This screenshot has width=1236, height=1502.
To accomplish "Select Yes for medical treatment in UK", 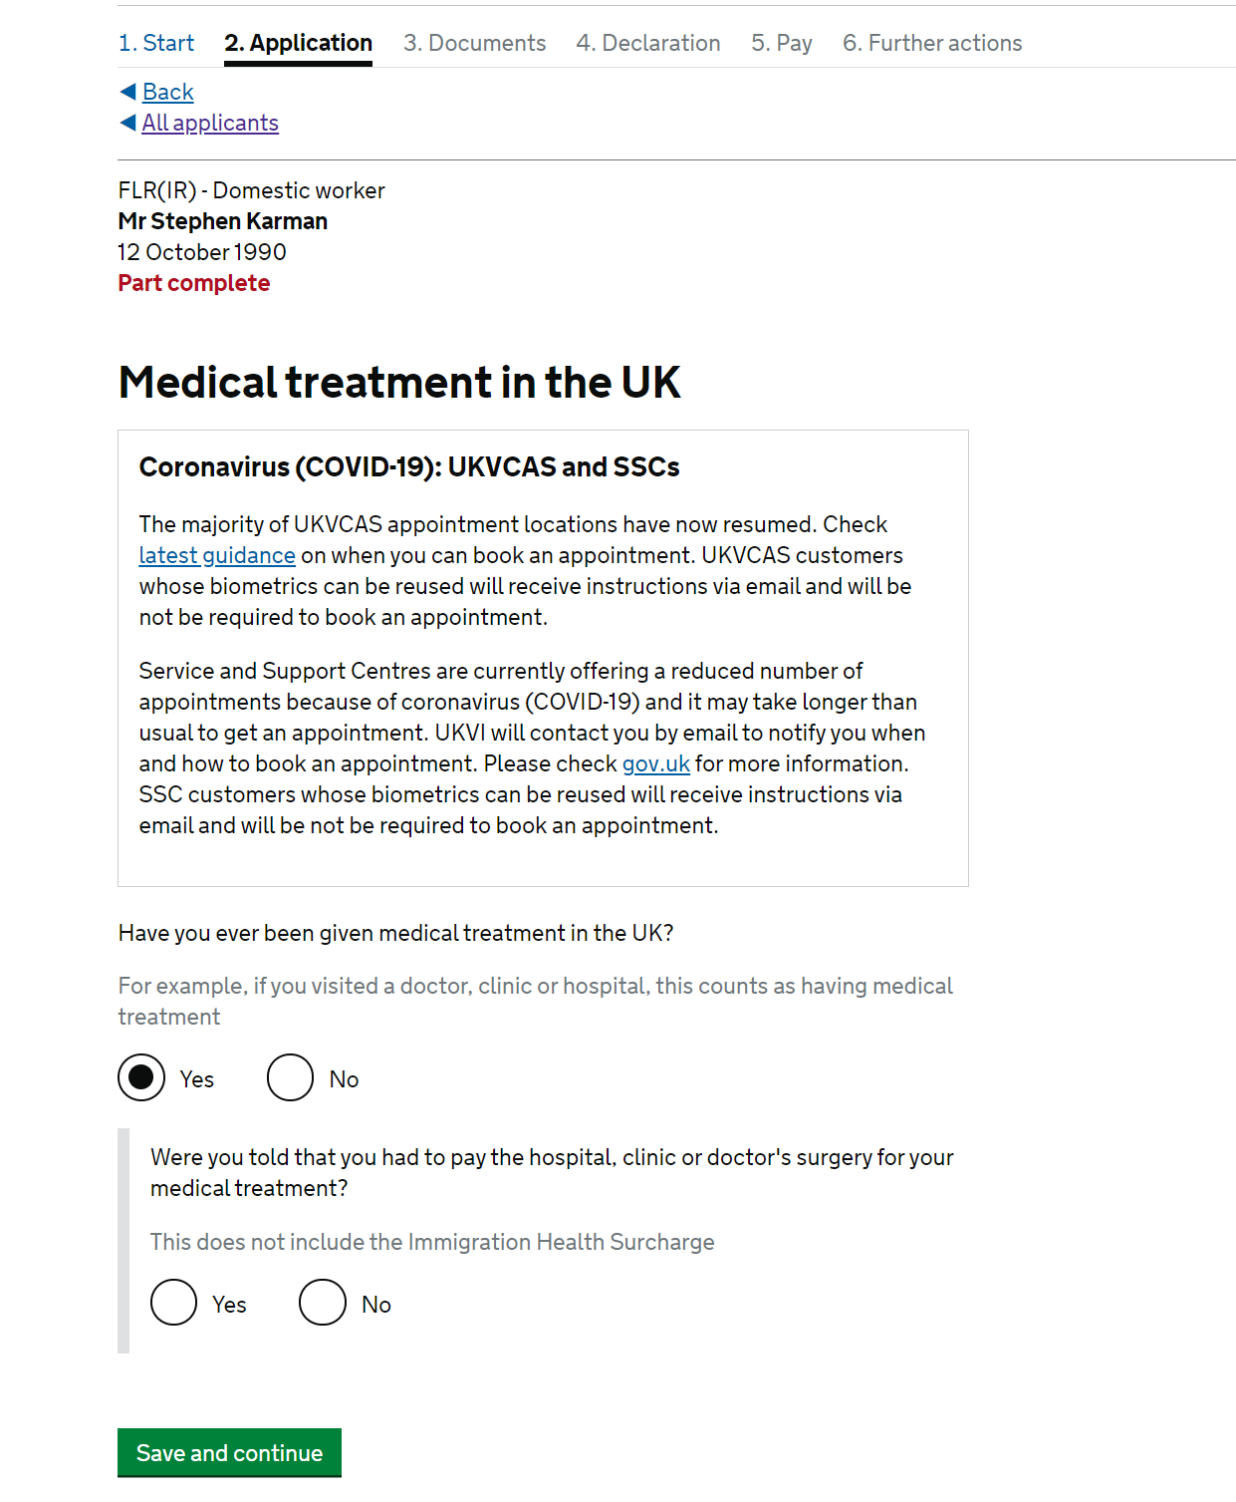I will tap(141, 1077).
